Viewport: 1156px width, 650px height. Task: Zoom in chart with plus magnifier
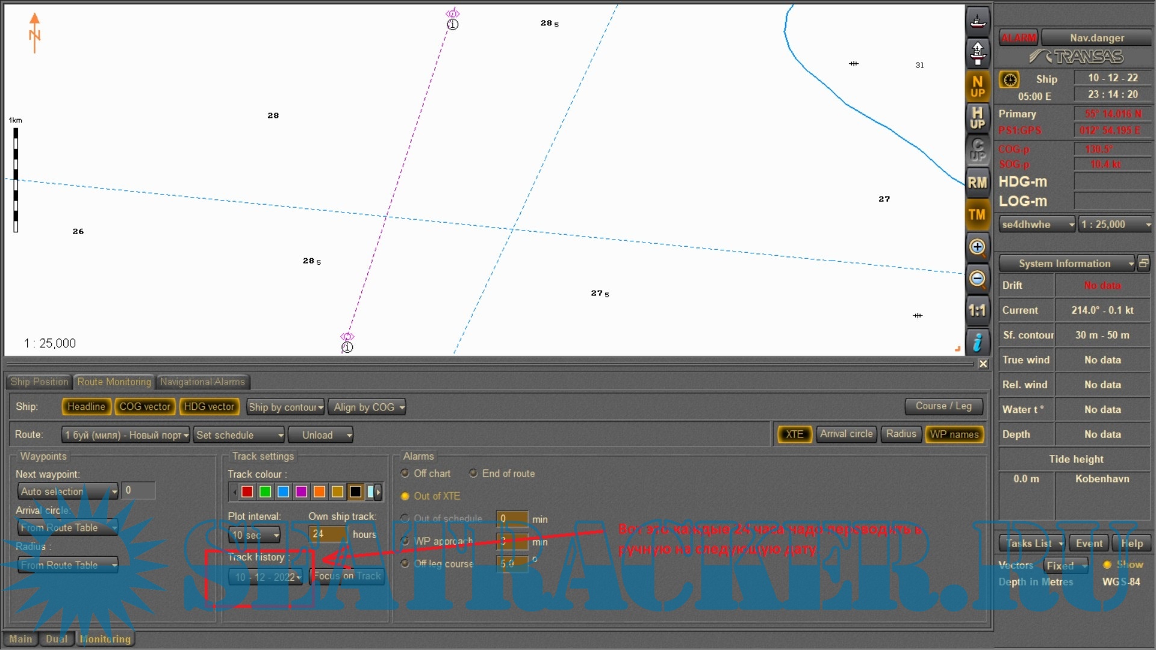(977, 247)
